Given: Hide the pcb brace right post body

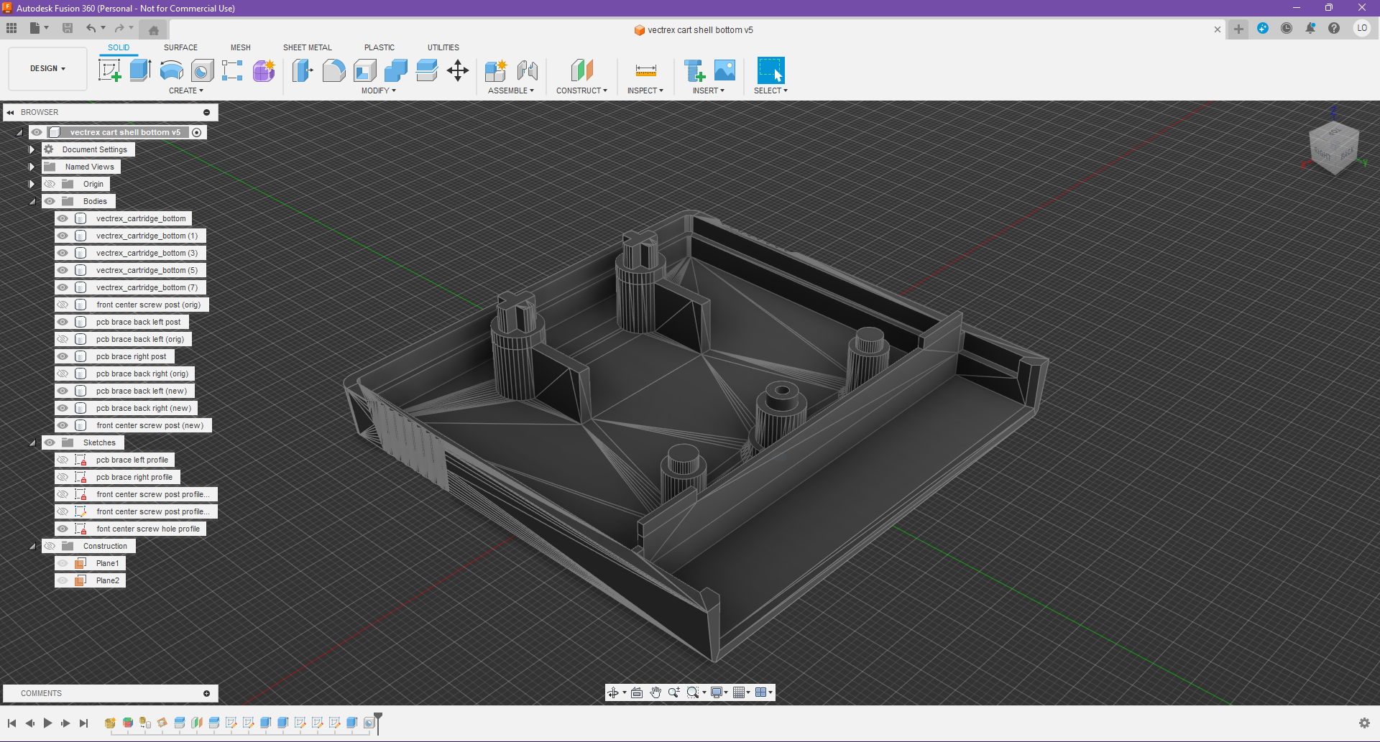Looking at the screenshot, I should (x=63, y=356).
